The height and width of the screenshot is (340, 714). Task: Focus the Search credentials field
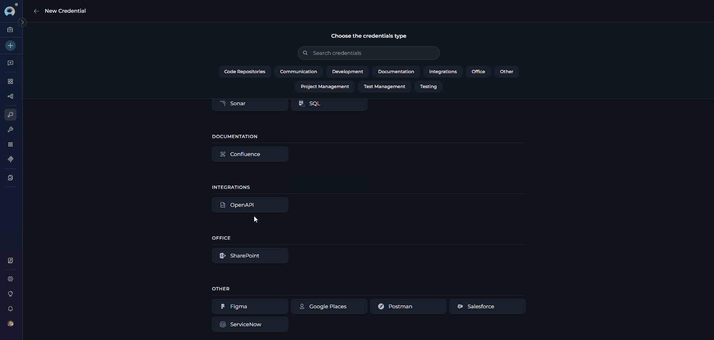(368, 53)
